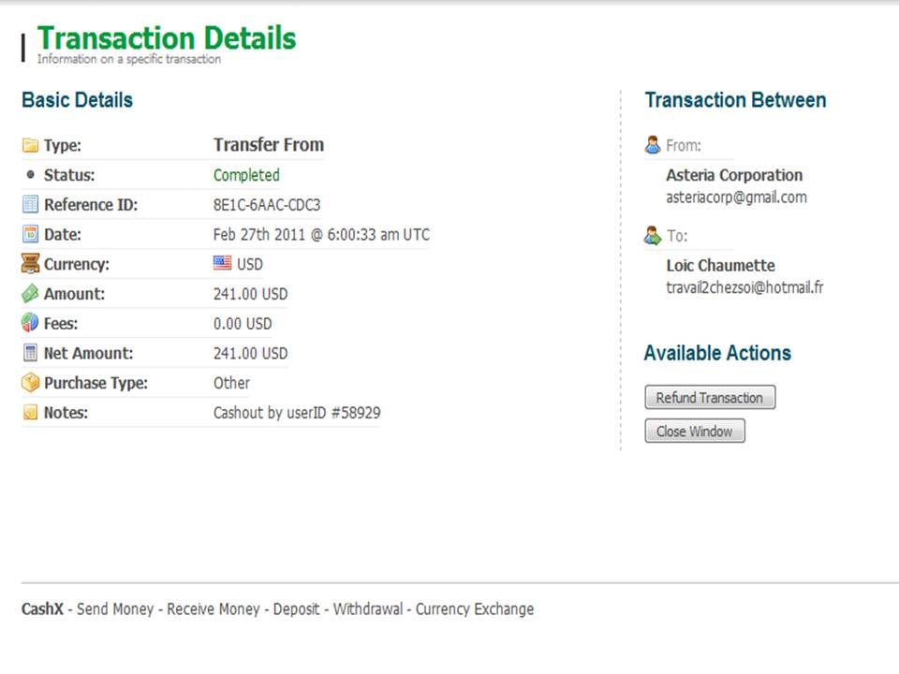Click the sticky note icon next to Notes
The height and width of the screenshot is (674, 899).
[30, 413]
